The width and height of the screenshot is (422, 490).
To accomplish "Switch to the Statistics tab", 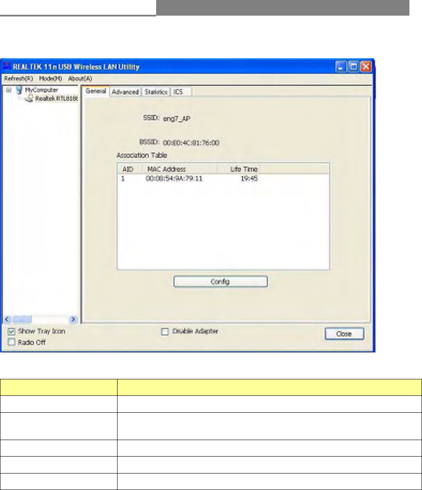I will pos(156,92).
